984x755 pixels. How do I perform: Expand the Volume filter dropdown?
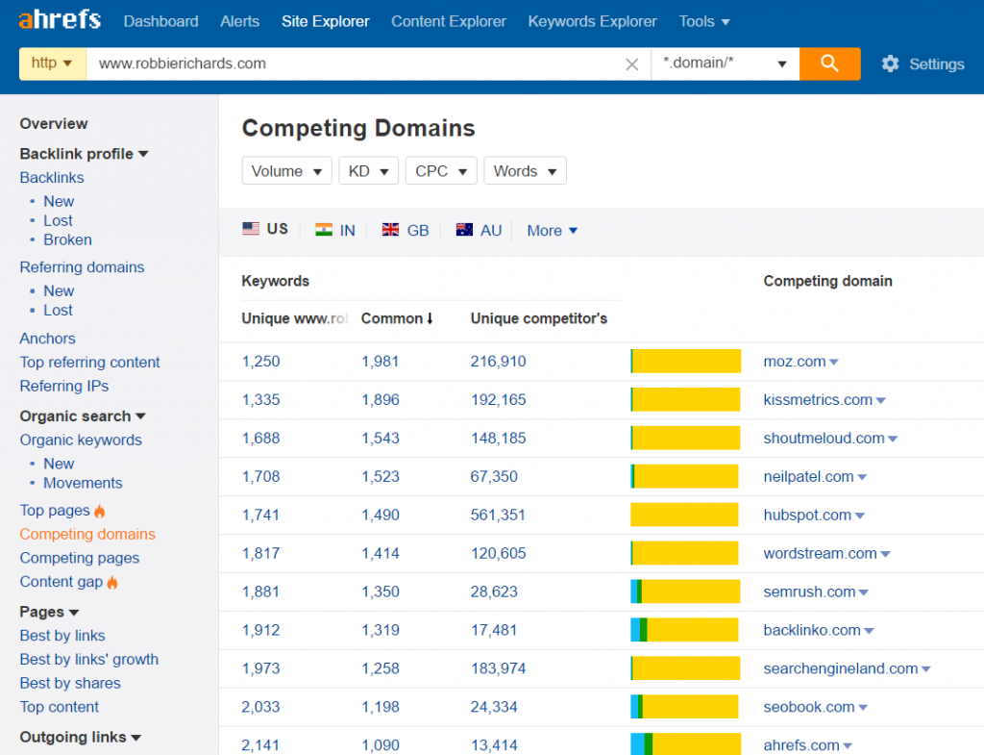[x=286, y=171]
